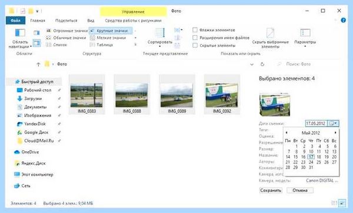Image resolution: width=353 pixels, height=213 pixels.
Task: Click the date field 17.05.2012
Action: pyautogui.click(x=316, y=124)
